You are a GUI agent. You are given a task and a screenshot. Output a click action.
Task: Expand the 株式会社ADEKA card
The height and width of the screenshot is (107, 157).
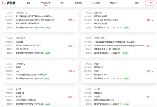tap(150, 71)
